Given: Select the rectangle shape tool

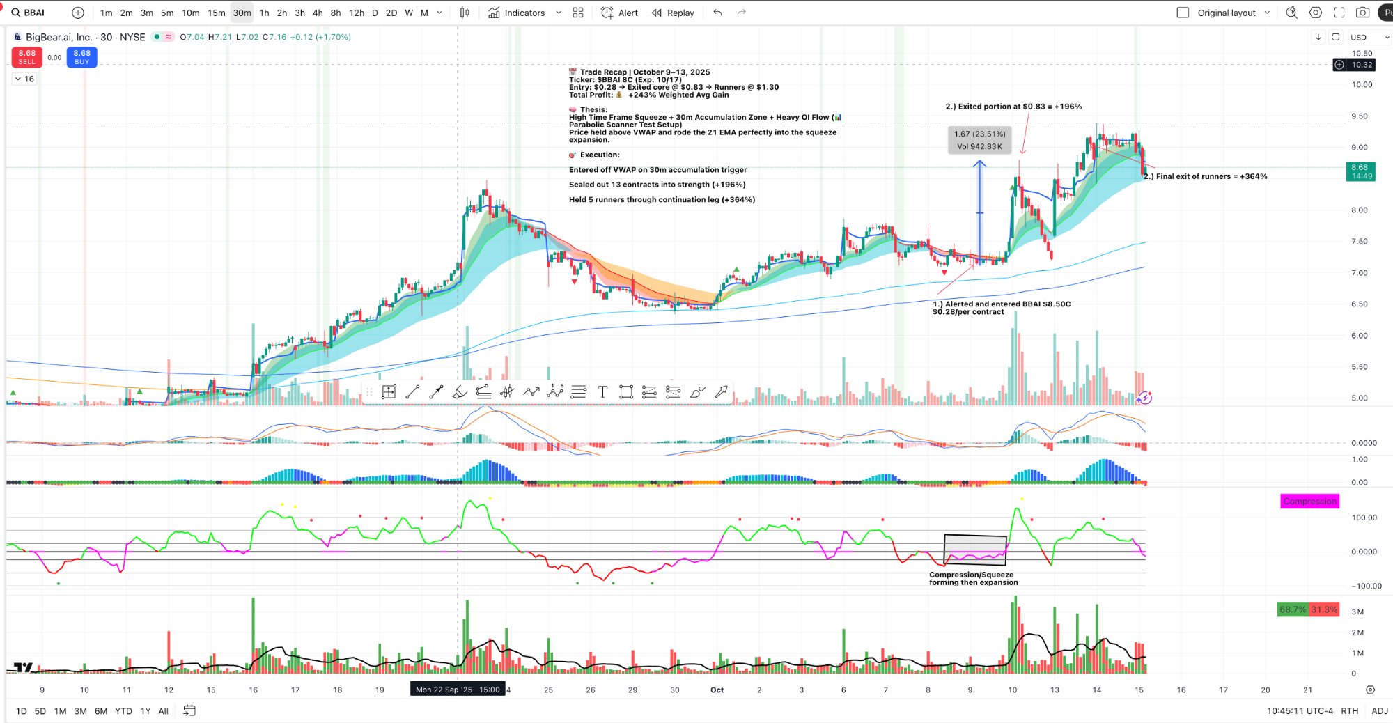Looking at the screenshot, I should point(626,392).
